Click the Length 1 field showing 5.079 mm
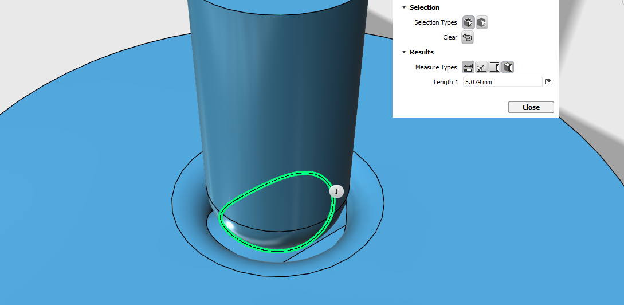Screen dimensions: 624x305 [503, 82]
